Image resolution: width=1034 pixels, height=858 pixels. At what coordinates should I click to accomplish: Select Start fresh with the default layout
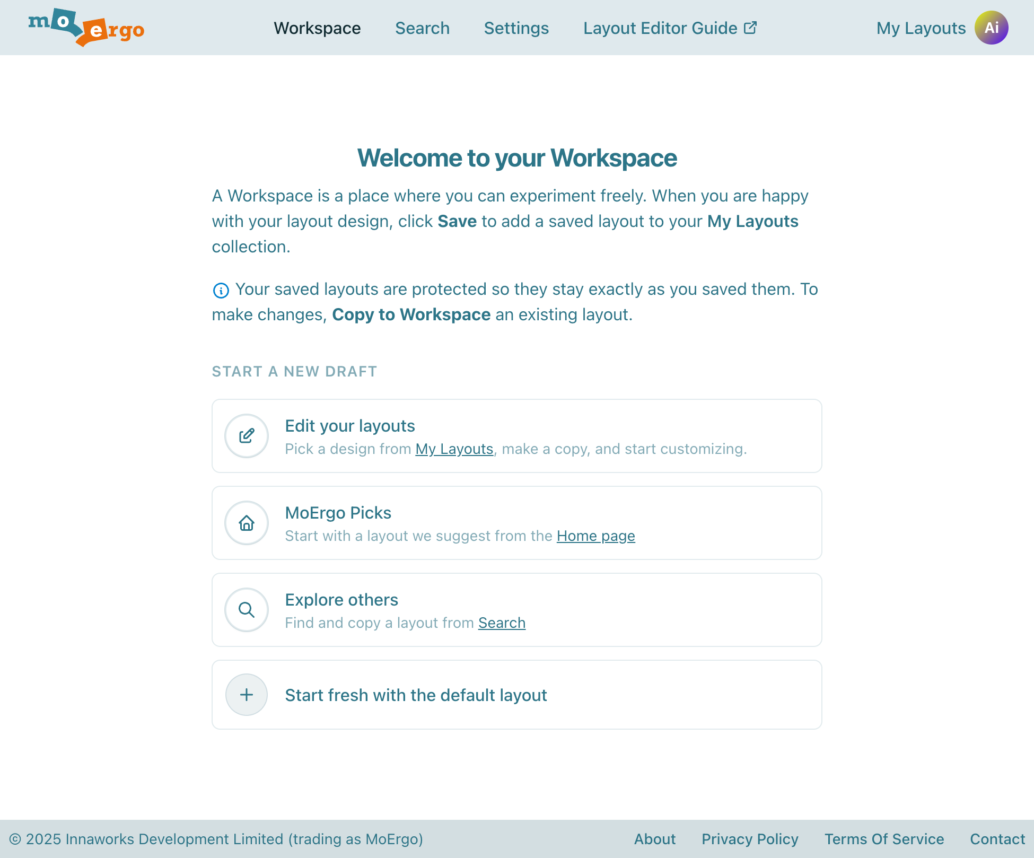pyautogui.click(x=416, y=695)
